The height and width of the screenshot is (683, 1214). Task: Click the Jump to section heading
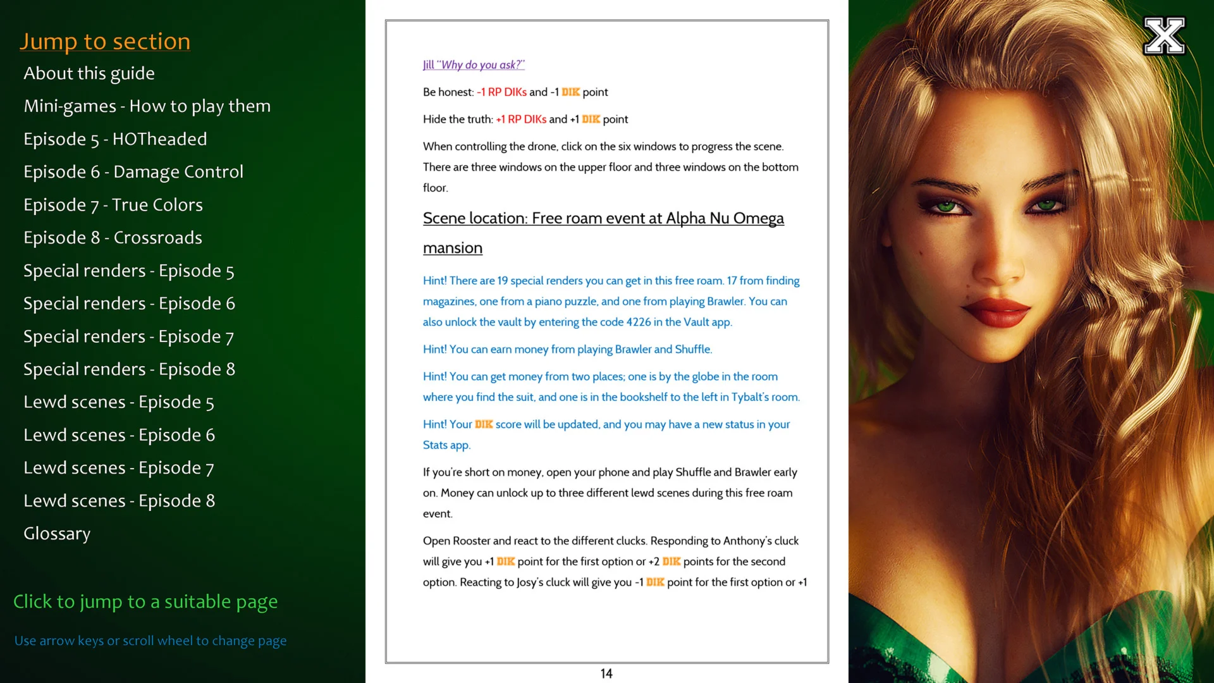105,41
